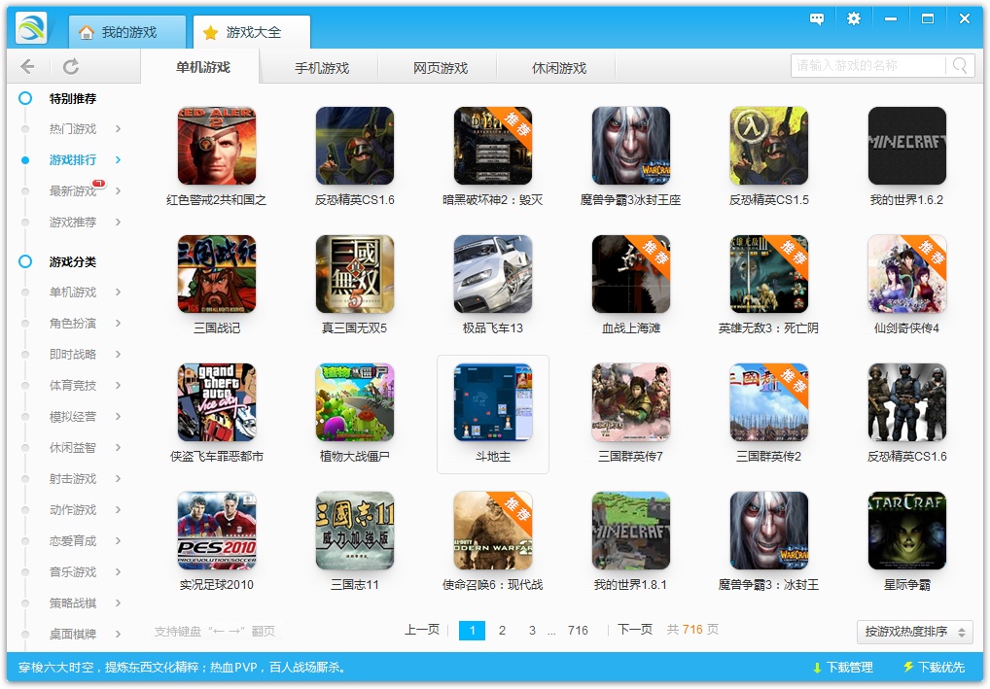Screen dimensions: 990x689
Task: Select the 网页游戏 tab
Action: coord(441,67)
